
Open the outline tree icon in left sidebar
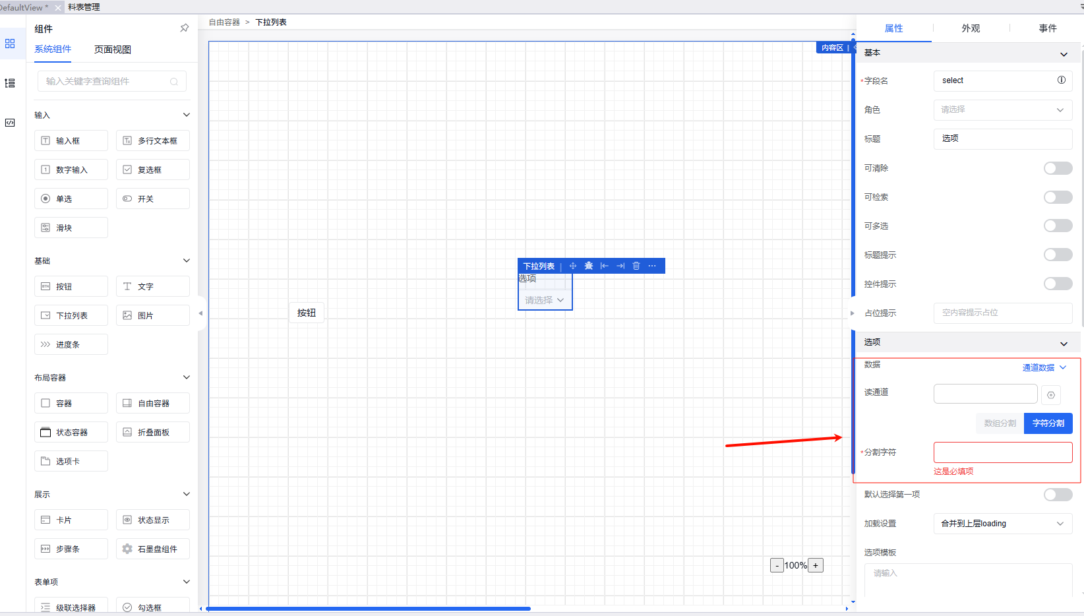pos(10,83)
